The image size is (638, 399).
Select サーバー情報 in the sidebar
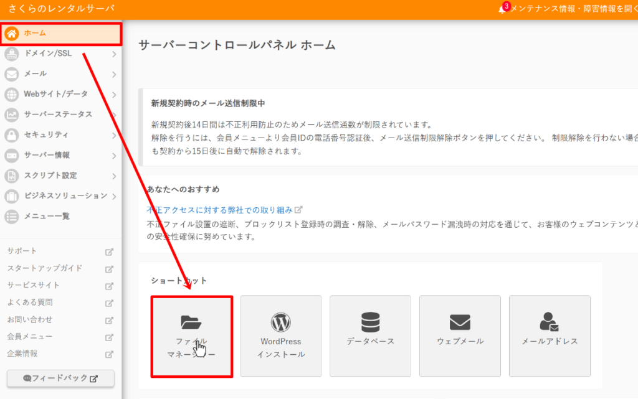click(47, 155)
